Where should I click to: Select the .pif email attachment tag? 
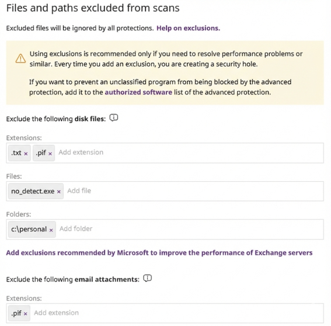click(19, 313)
